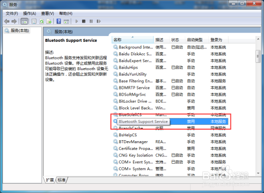Click the gear icon beside BsHelpCS

115,135
